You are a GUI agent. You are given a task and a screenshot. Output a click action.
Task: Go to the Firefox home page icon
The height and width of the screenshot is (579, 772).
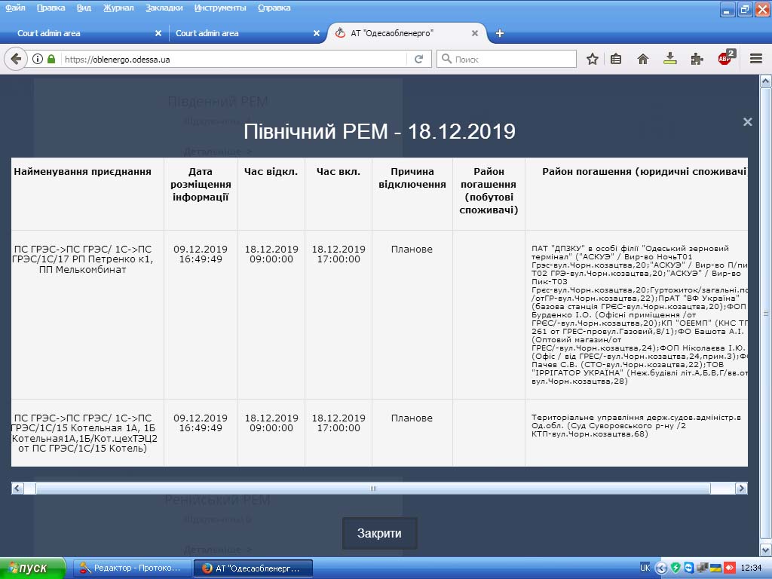pos(643,59)
